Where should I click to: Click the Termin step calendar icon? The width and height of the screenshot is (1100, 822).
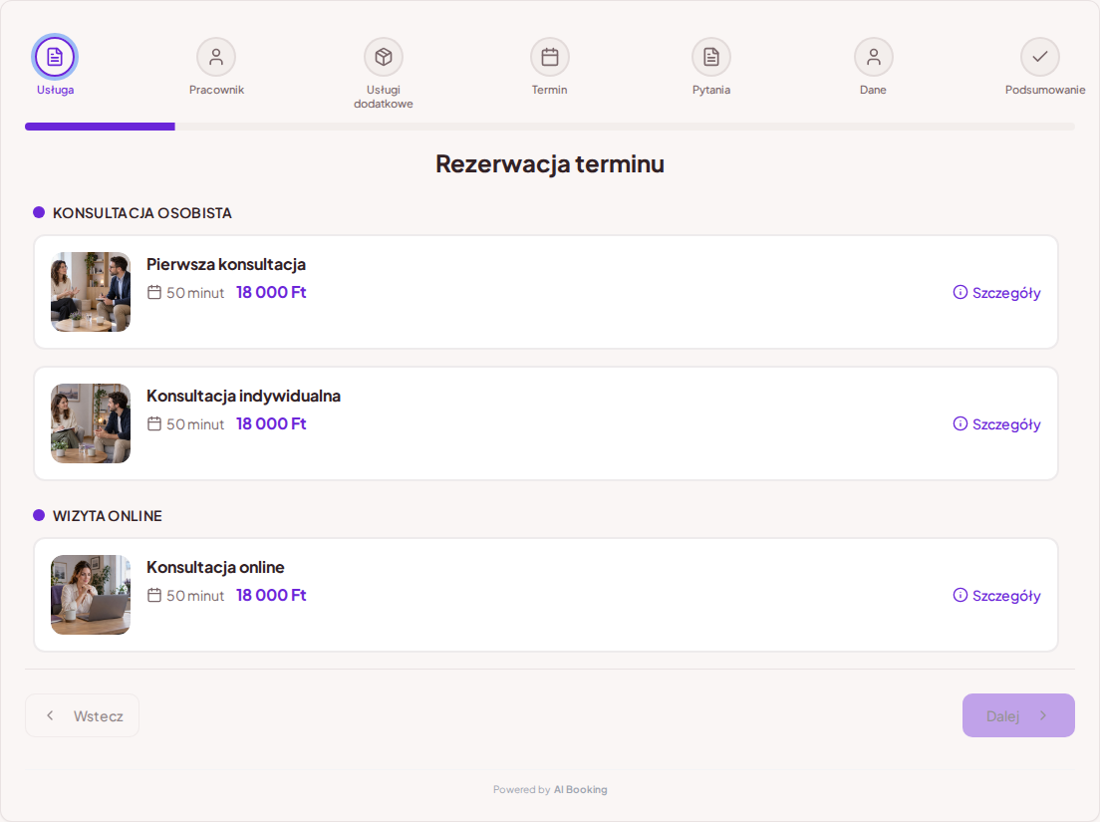coord(550,57)
